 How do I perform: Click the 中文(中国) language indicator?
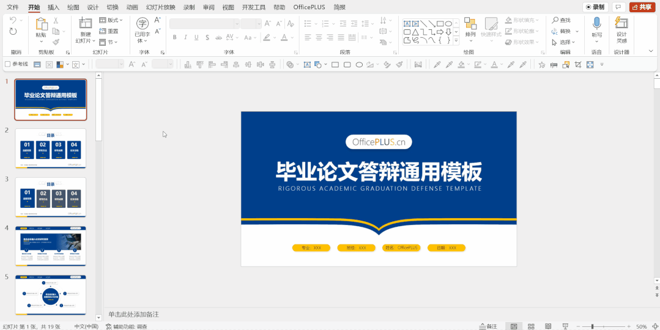86,326
